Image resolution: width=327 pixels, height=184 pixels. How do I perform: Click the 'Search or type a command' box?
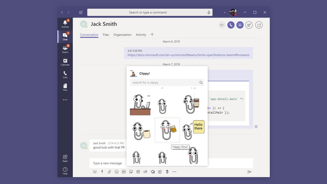pyautogui.click(x=150, y=12)
